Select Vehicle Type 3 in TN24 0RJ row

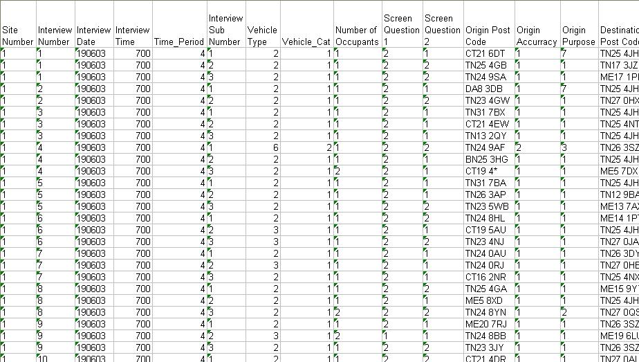tap(263, 265)
